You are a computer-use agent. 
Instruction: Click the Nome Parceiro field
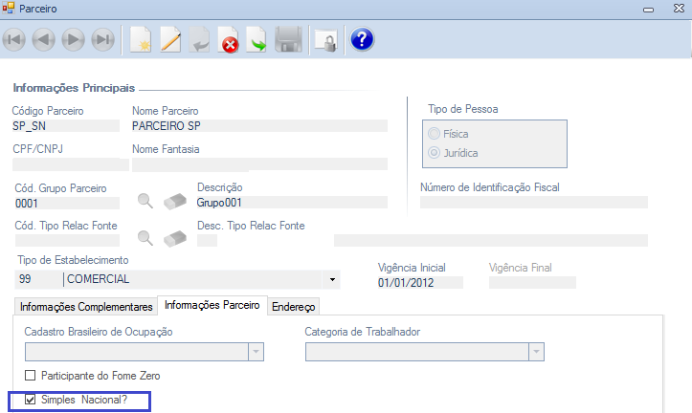click(259, 126)
